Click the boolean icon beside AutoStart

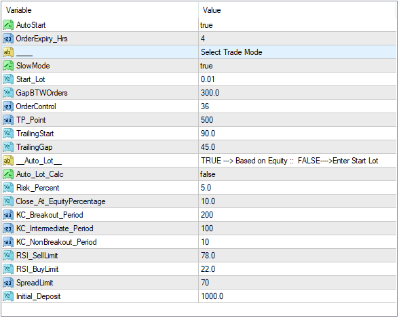point(8,25)
